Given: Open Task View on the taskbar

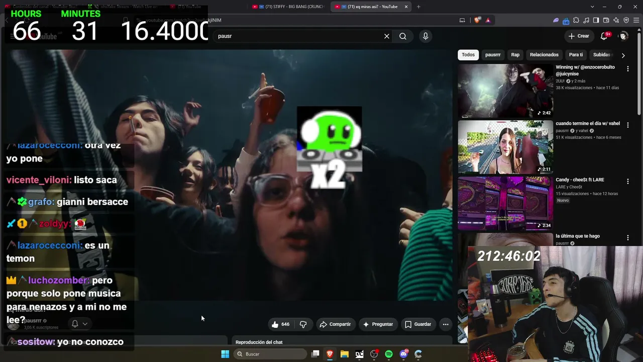Looking at the screenshot, I should [x=315, y=354].
